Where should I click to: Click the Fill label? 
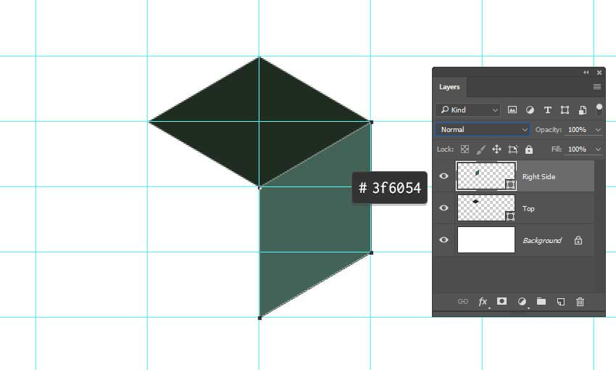tap(557, 149)
